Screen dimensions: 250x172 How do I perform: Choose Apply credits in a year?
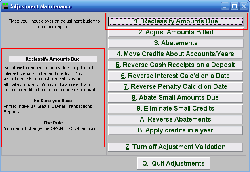pos(176,130)
